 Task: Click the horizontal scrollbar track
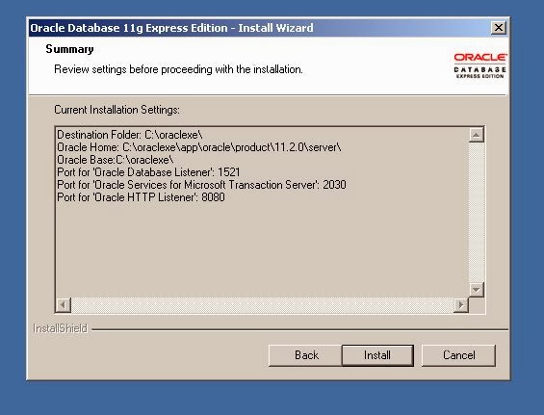262,304
